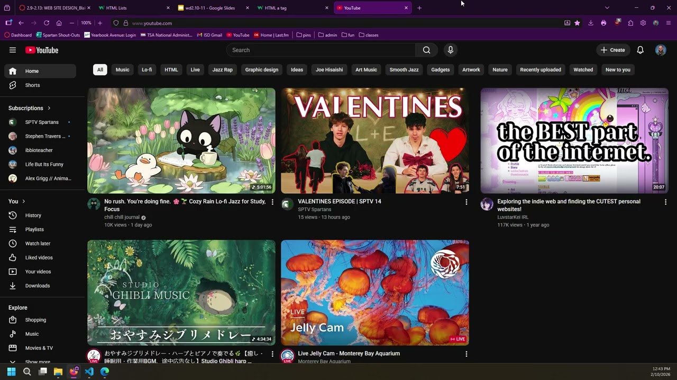Expand the You section chevron

tap(23, 201)
